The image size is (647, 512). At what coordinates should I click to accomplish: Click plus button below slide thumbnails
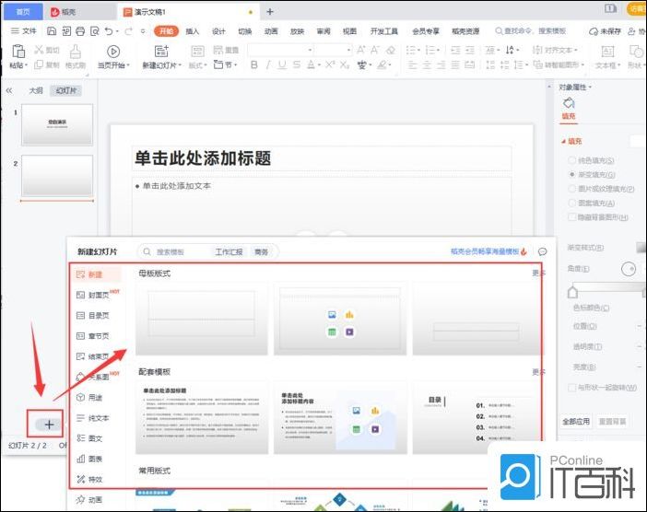click(x=49, y=425)
